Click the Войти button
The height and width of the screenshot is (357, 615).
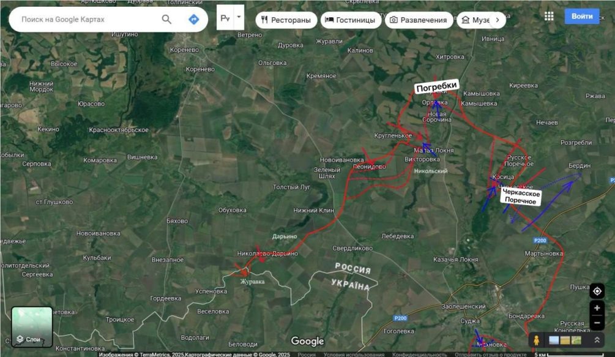pyautogui.click(x=581, y=15)
